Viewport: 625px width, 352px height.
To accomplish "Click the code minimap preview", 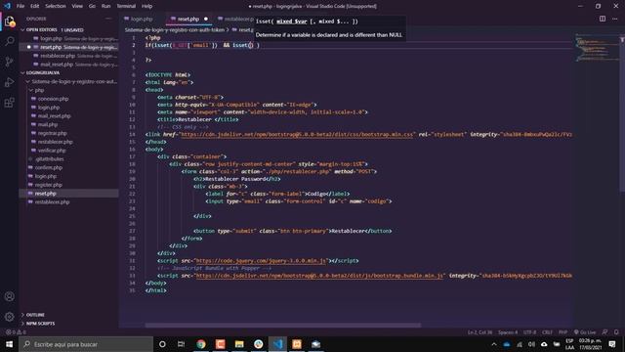I will [x=597, y=49].
